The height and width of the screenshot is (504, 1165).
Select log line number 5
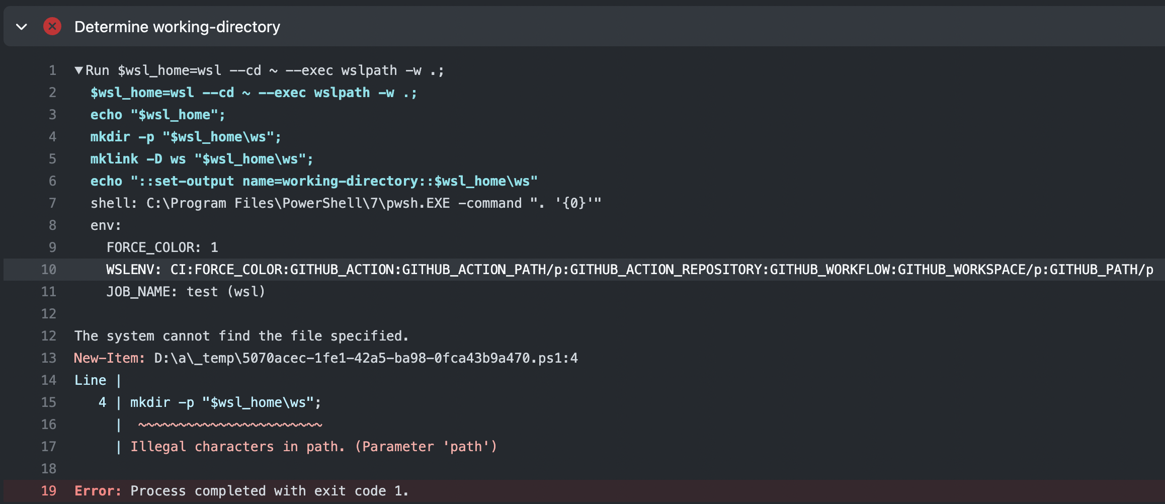(52, 159)
